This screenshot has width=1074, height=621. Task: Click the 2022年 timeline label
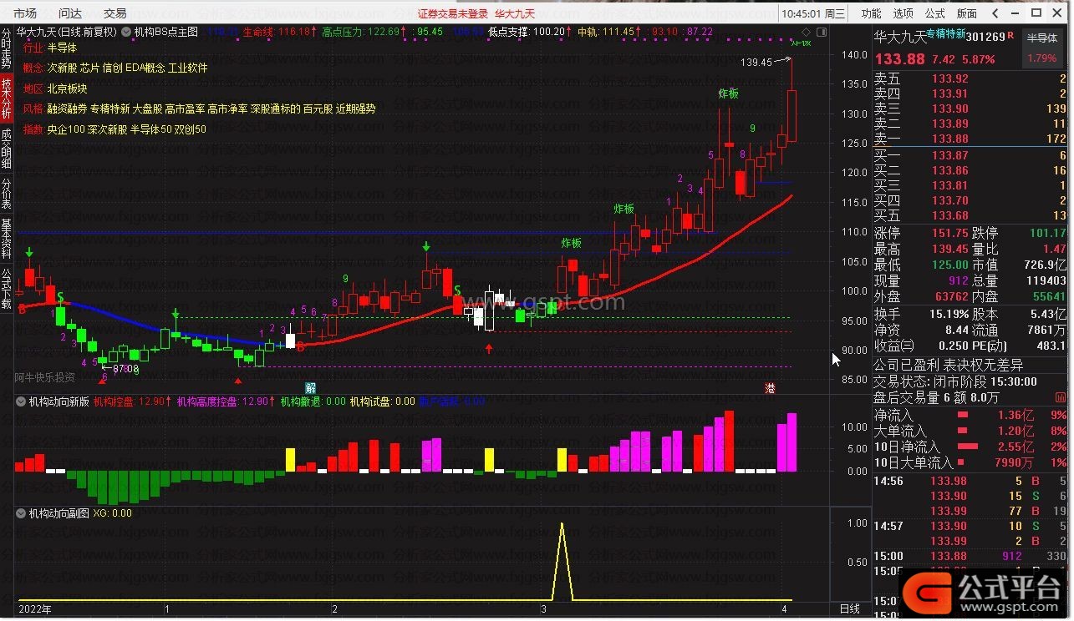click(x=34, y=609)
